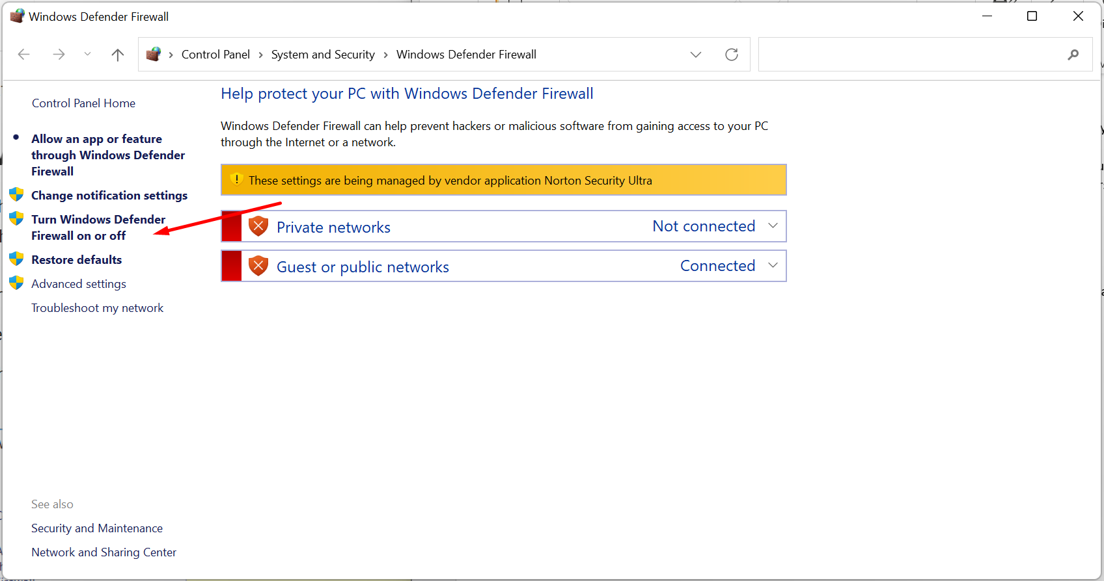This screenshot has height=581, width=1104.
Task: Refresh the Windows Defender Firewall page
Action: (x=732, y=55)
